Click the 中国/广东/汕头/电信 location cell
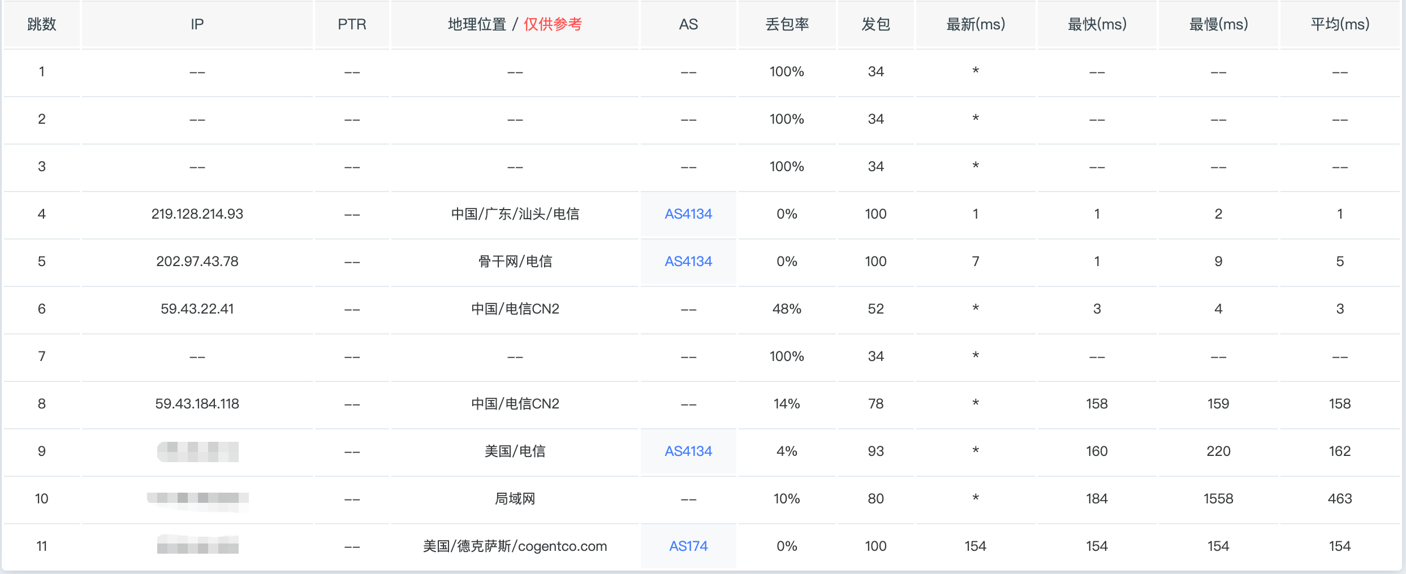 [x=515, y=214]
